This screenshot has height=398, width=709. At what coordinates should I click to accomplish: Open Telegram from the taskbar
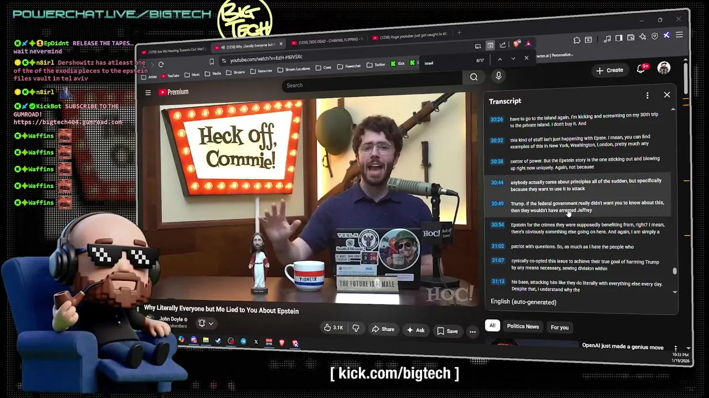tap(243, 342)
